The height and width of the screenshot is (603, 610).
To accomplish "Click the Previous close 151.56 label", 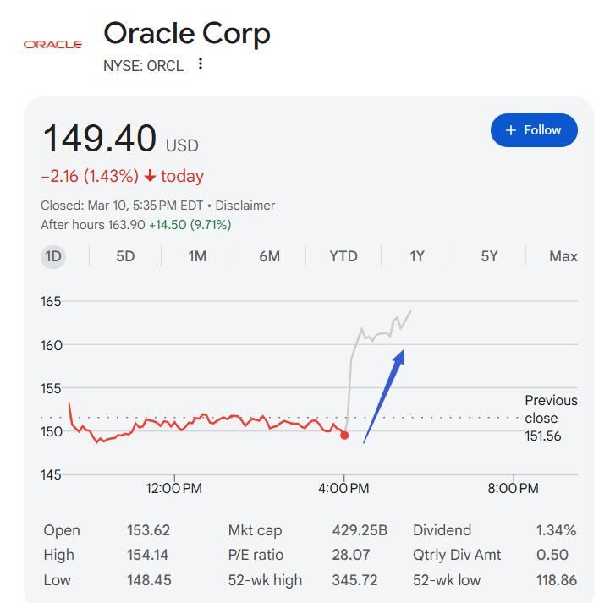I will pos(551,418).
